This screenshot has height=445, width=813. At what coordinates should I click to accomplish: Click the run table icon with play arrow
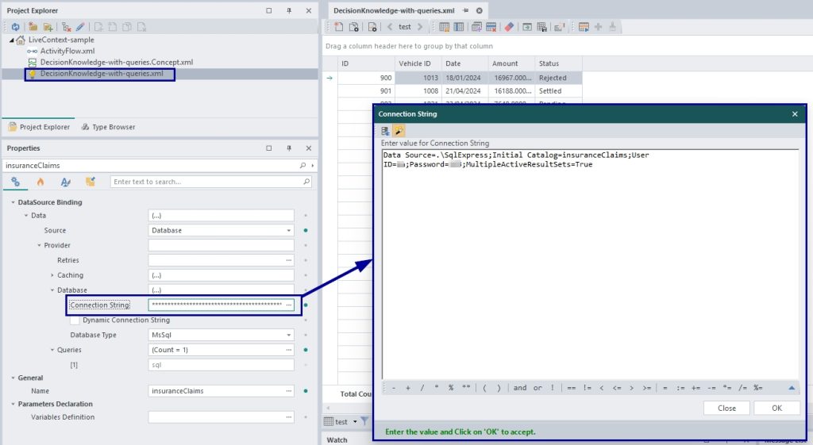point(584,27)
